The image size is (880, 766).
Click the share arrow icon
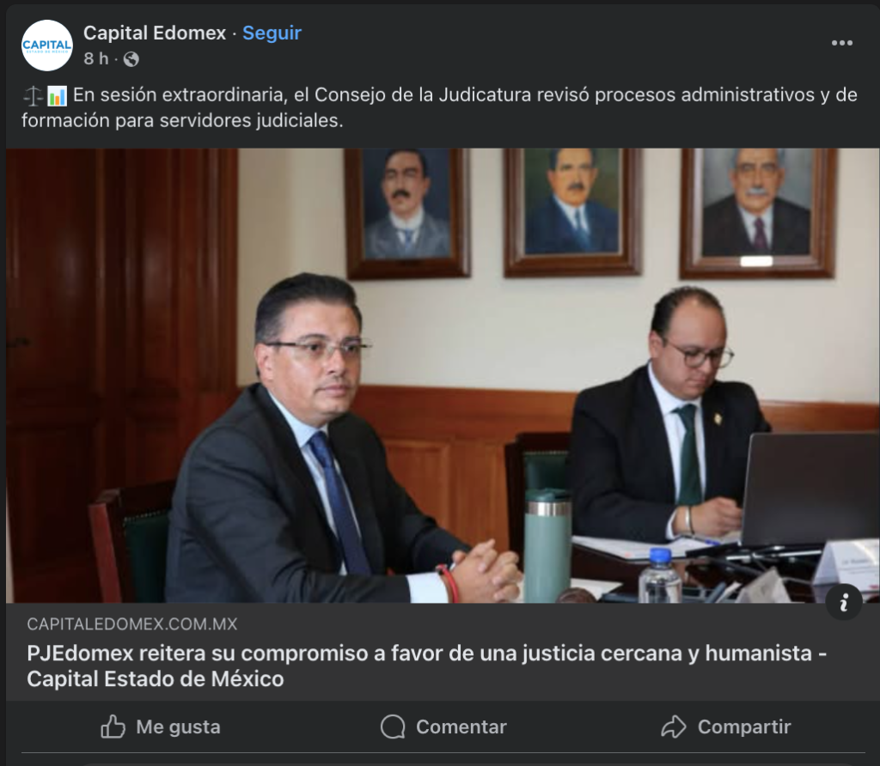(x=674, y=726)
